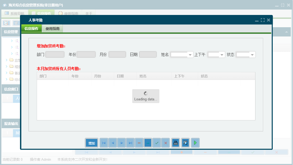Image resolution: width=293 pixels, height=165 pixels.
Task: Click the 信息窗口 panel header
Action: tap(11, 89)
